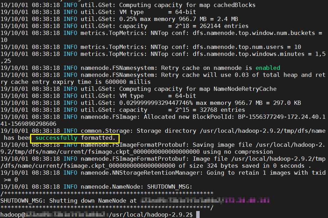
Task: Click 'BP-1556377249-172.24.40.1' block pool ID
Action: click(x=281, y=117)
